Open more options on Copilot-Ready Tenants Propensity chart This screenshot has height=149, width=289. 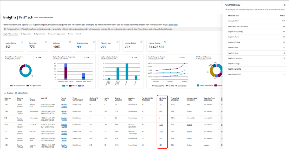coord(92,58)
